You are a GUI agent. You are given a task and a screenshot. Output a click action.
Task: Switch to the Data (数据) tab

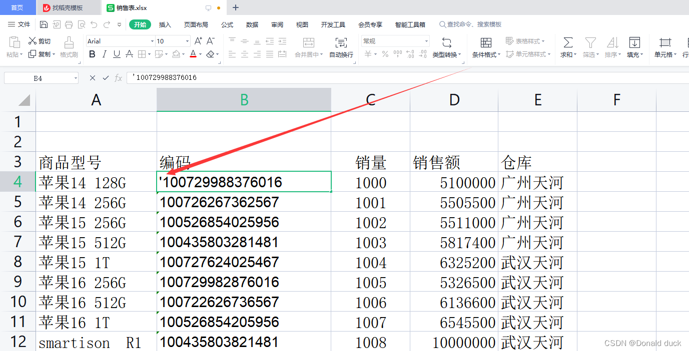click(x=252, y=24)
